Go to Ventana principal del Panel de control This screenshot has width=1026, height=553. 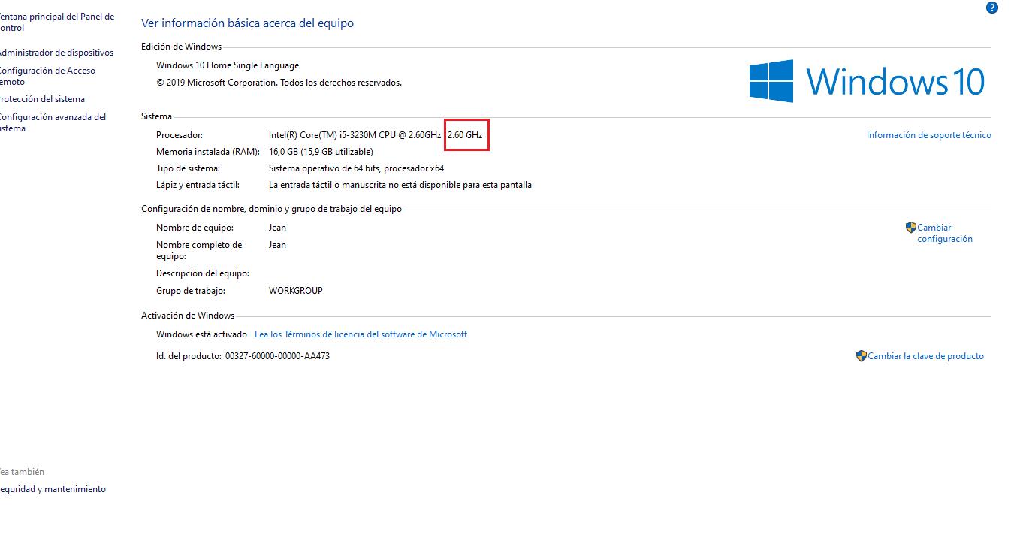[x=57, y=23]
